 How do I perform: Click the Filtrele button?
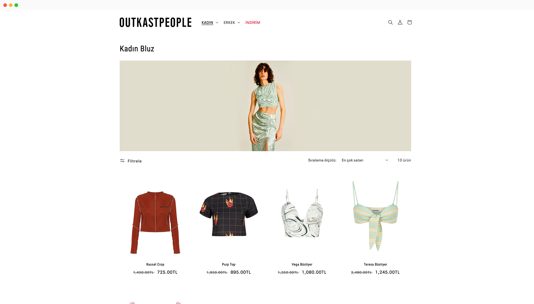[131, 161]
